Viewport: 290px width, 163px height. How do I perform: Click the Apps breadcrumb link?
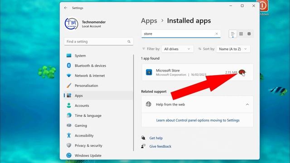coord(149,21)
